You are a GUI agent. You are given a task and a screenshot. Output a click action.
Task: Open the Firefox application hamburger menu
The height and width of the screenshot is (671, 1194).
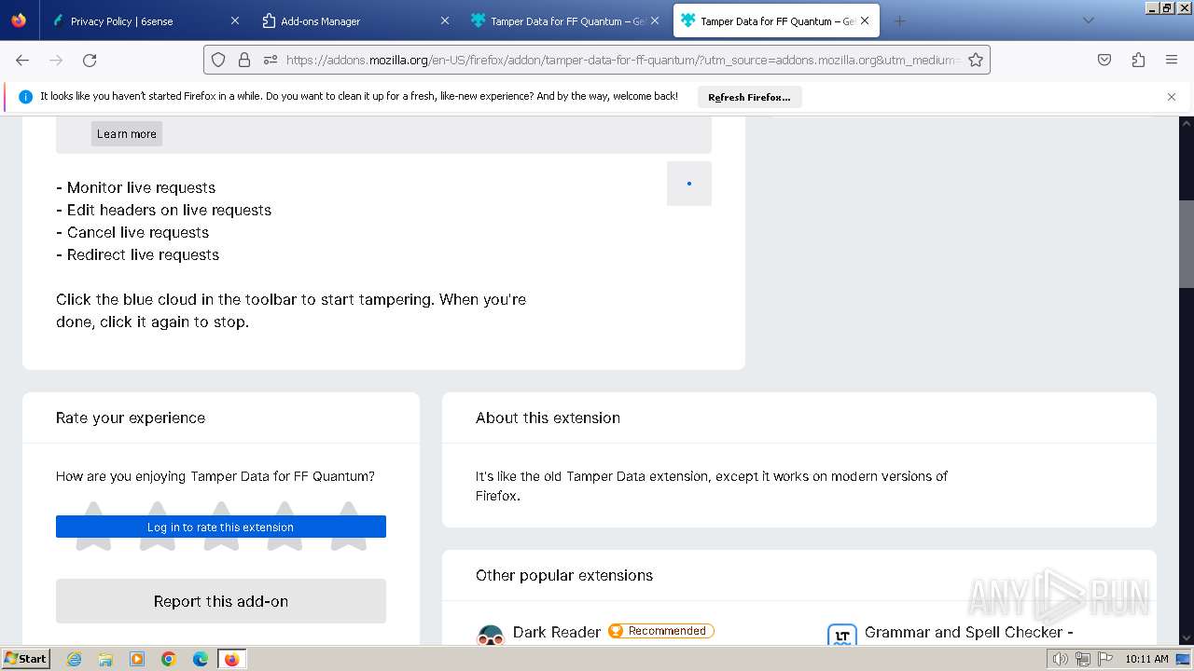pyautogui.click(x=1172, y=60)
